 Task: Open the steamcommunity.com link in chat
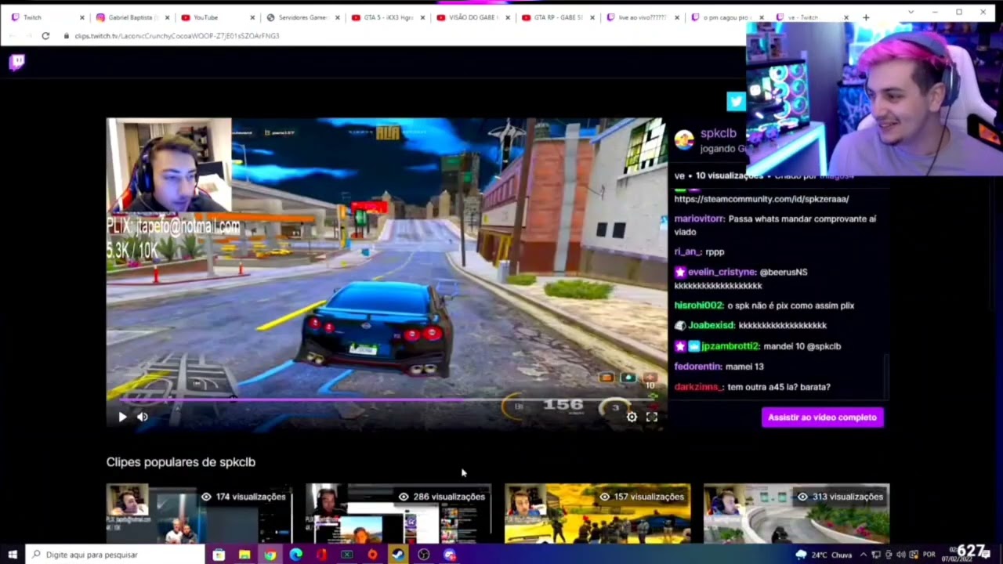click(x=762, y=199)
